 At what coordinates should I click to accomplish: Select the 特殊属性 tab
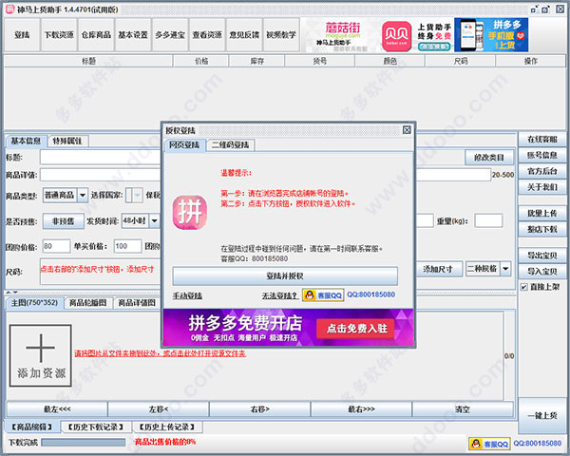[x=67, y=141]
